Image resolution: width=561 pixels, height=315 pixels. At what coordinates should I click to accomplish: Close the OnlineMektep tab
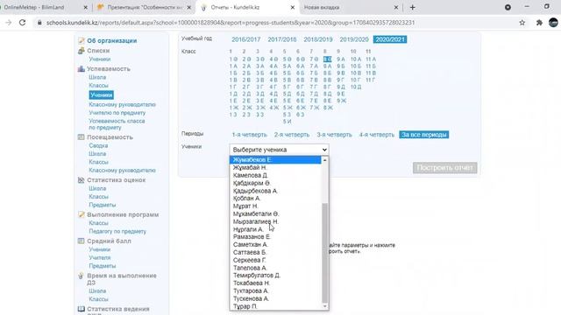[x=85, y=8]
